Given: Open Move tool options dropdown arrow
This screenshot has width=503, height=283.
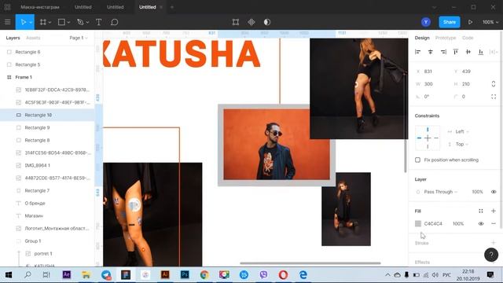Looking at the screenshot, I should pos(31,23).
